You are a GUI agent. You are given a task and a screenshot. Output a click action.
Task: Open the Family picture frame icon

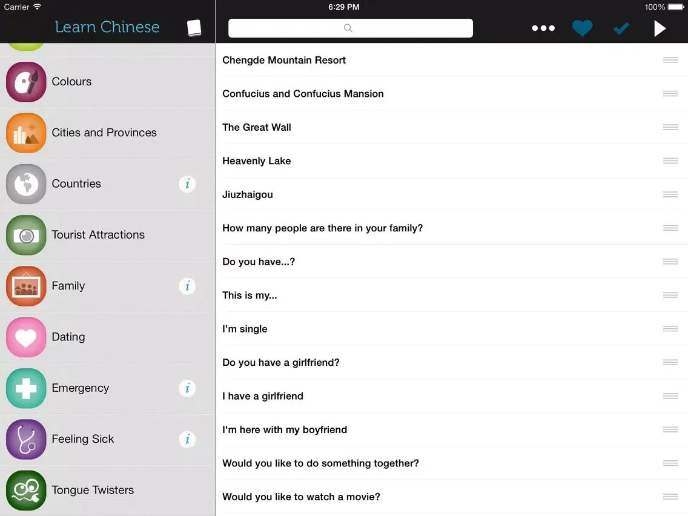click(x=26, y=286)
